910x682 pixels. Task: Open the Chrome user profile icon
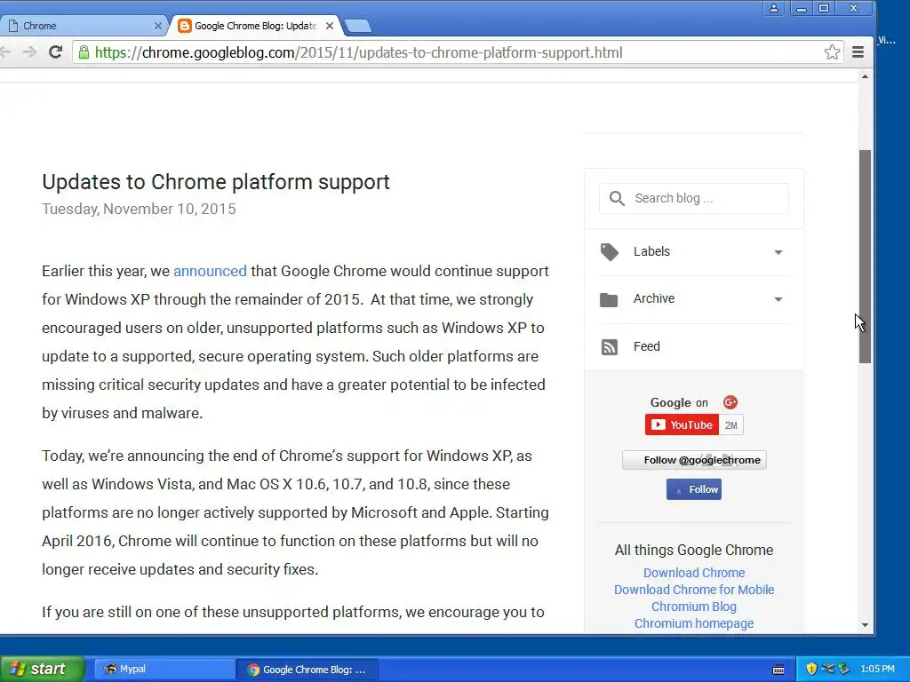[x=774, y=8]
